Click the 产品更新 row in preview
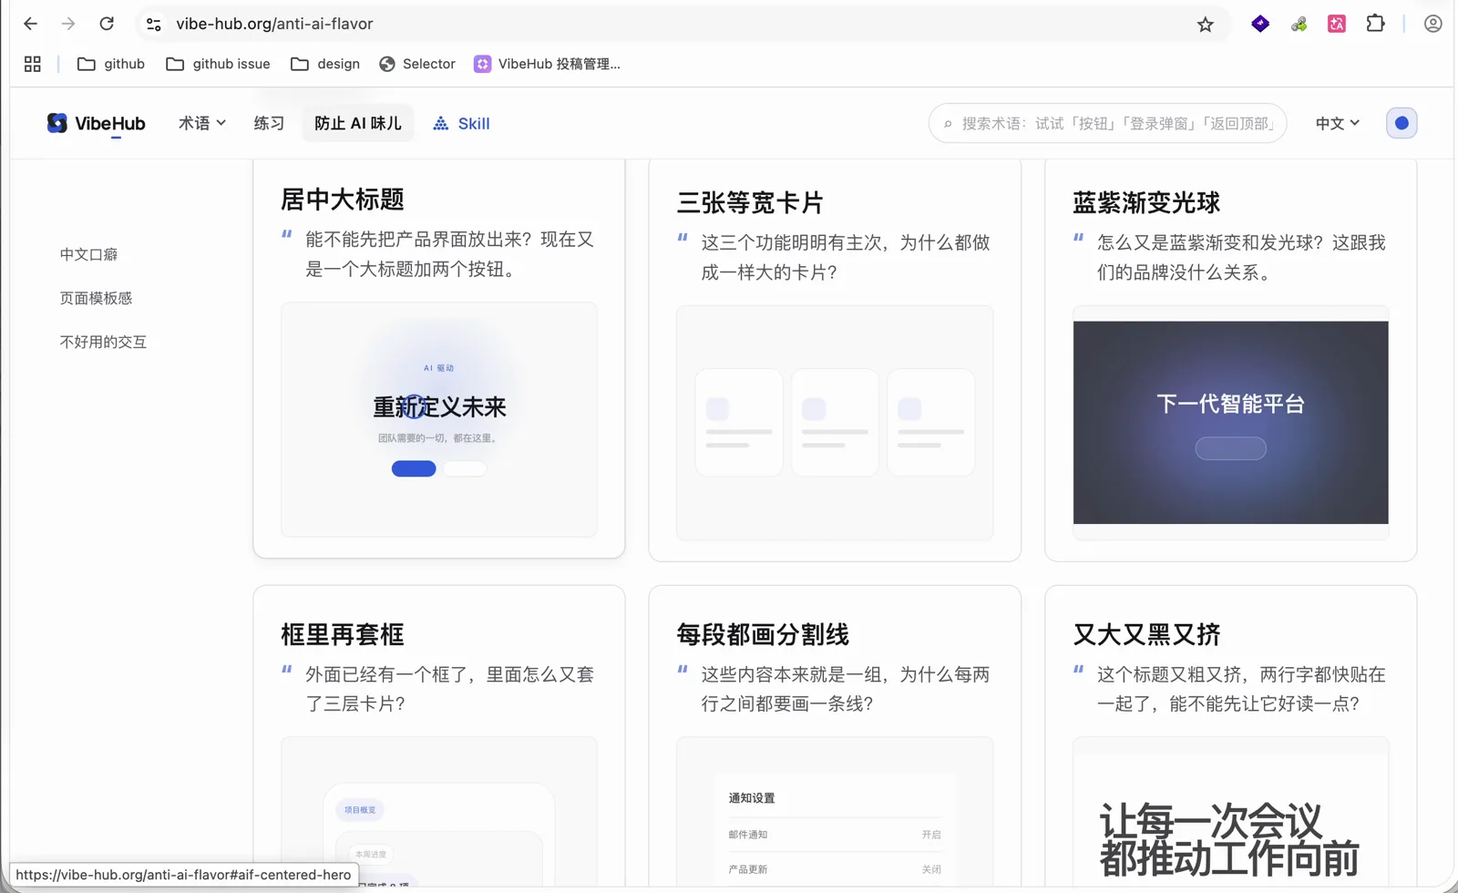Viewport: 1458px width, 893px height. 835,869
